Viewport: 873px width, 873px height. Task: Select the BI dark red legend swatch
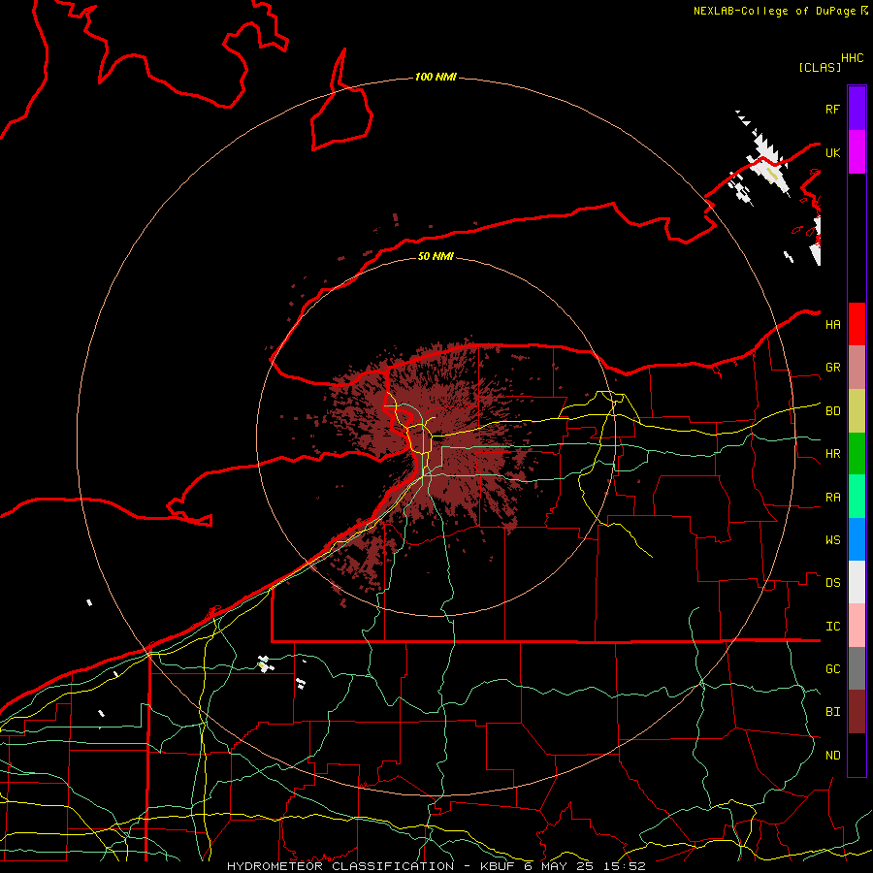(x=857, y=712)
